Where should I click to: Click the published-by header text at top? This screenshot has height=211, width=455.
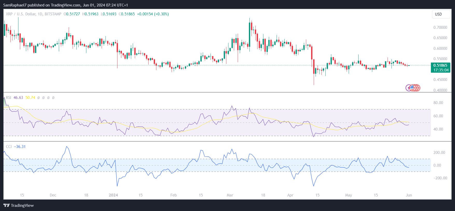(66, 5)
